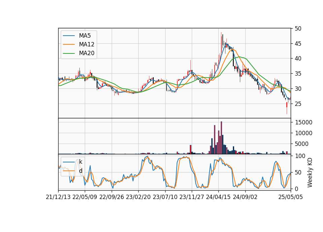Click the 23/02/20 date tick label
Viewport: 323px width, 232px height.
coord(138,197)
